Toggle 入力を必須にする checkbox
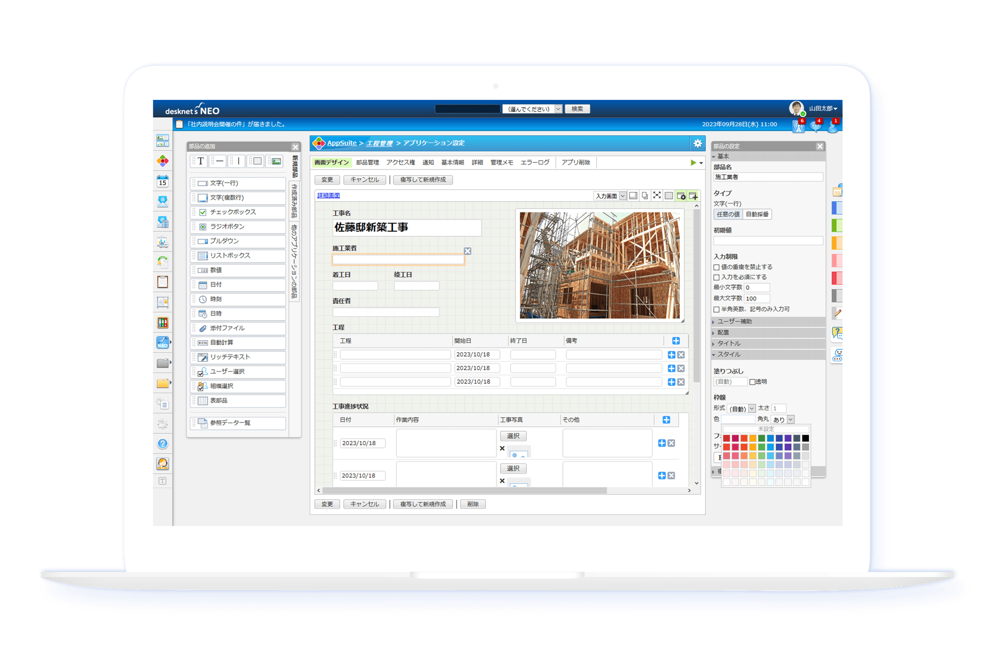The width and height of the screenshot is (993, 662). tap(716, 277)
